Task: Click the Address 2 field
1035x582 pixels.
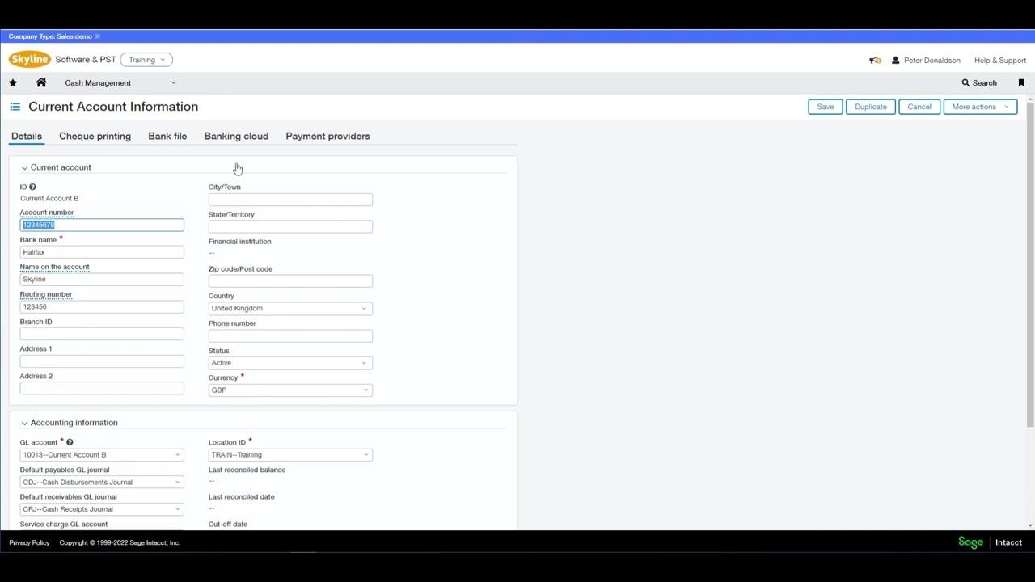Action: 102,389
